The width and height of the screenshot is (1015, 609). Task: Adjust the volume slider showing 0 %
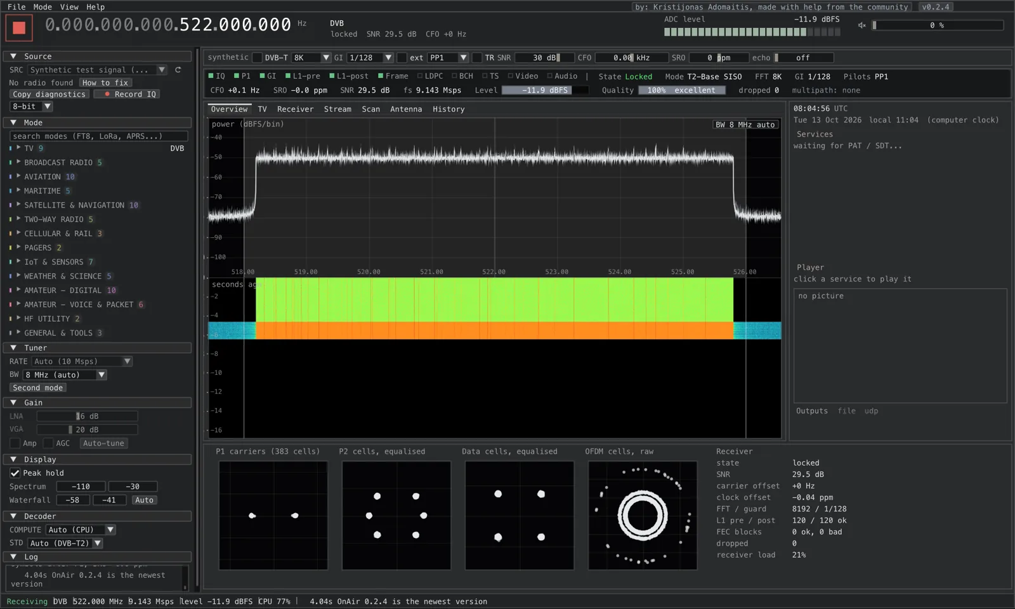click(x=937, y=25)
